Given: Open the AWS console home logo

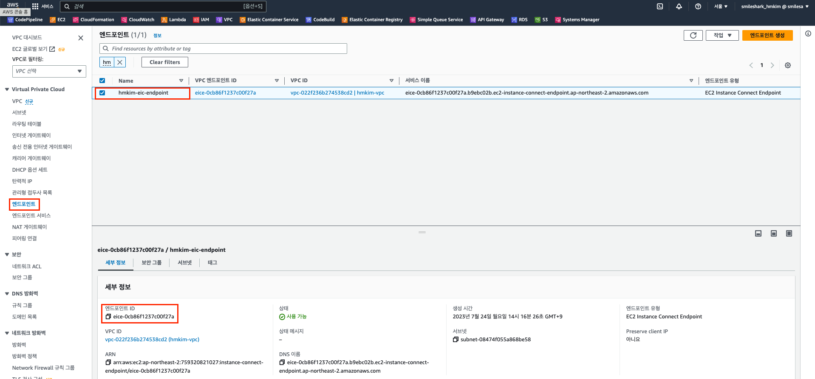Looking at the screenshot, I should (13, 5).
